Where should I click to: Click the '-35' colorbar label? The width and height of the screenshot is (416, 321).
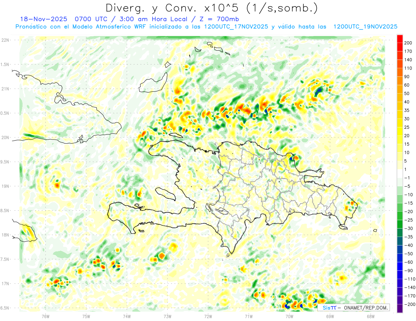[x=408, y=237]
